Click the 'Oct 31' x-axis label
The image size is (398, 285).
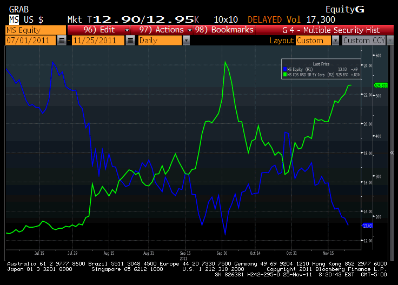tap(291, 253)
